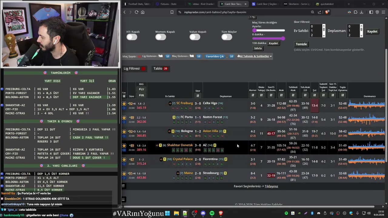The image size is (388, 218).
Task: Unfavorite the SC Freiburg match star
Action: click(x=124, y=104)
